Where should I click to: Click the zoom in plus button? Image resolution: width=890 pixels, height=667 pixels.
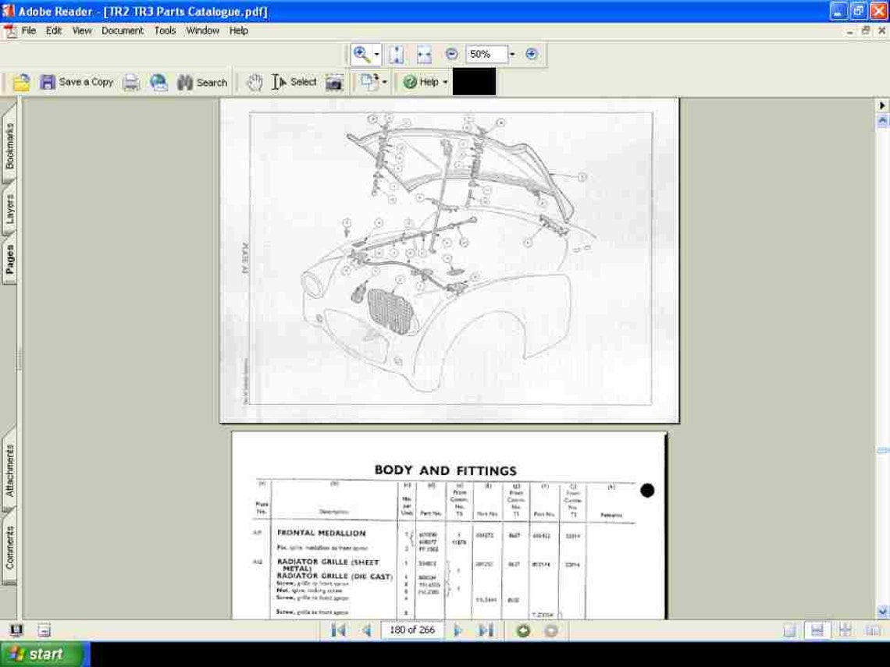click(532, 55)
